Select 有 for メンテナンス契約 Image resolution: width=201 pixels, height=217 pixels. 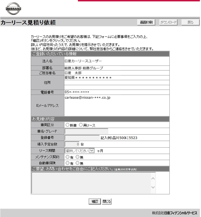(x=68, y=157)
